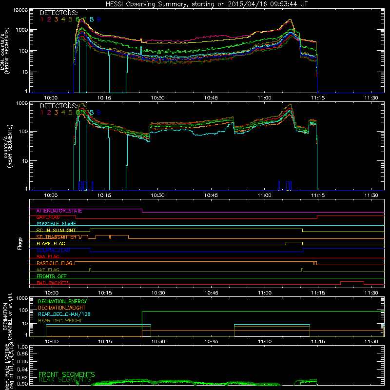Screen dimensions: 390x390
Task: Click red detector '1' in front segments legend
Action: [x=42, y=19]
